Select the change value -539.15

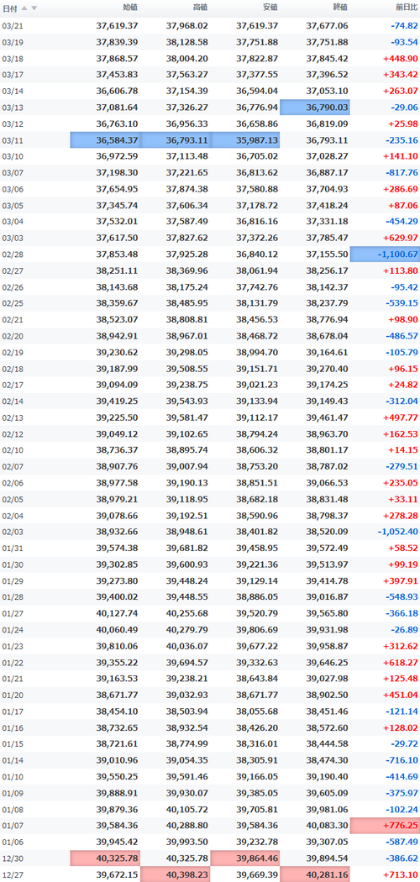(x=402, y=303)
